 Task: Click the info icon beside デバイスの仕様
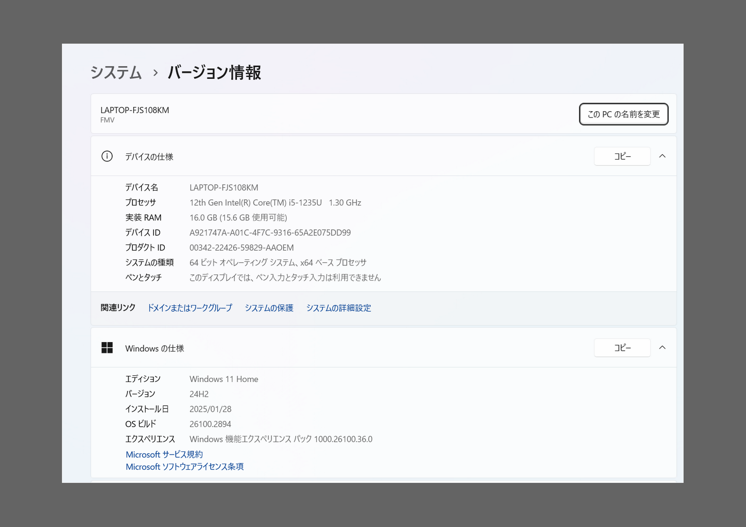pyautogui.click(x=107, y=156)
